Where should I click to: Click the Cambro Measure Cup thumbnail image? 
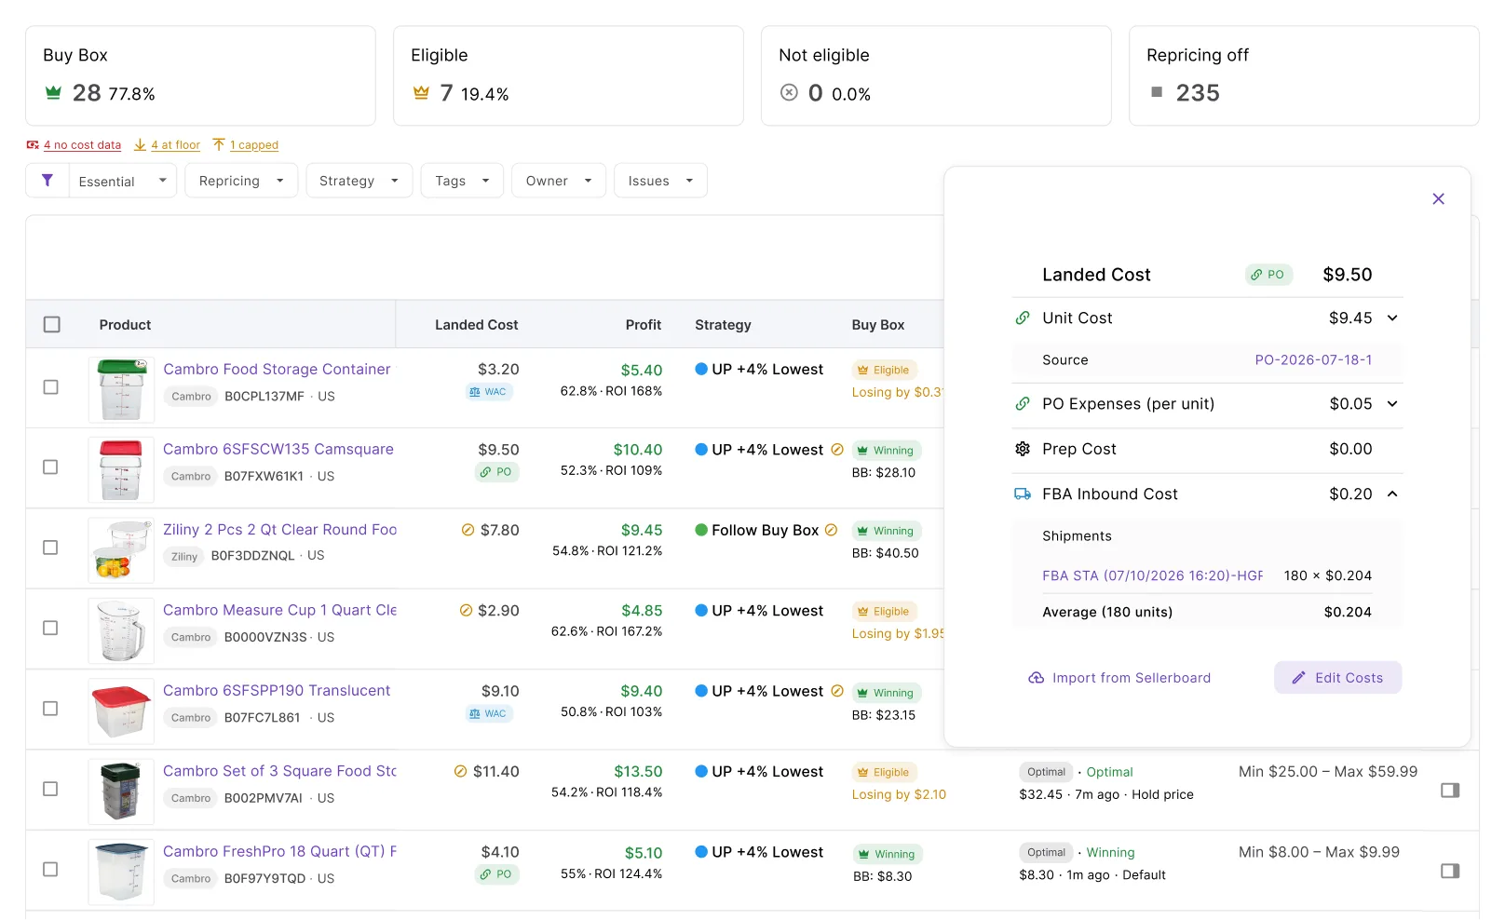click(121, 630)
